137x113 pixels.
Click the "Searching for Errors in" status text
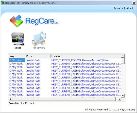point(22,103)
